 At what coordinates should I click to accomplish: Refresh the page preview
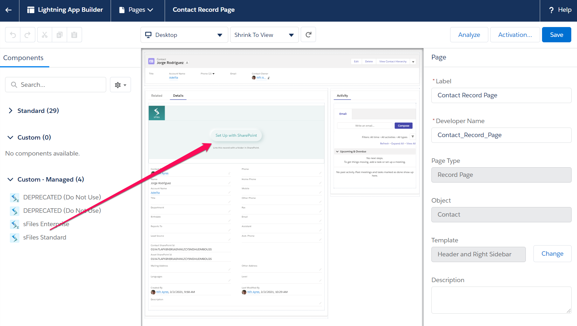tap(308, 35)
